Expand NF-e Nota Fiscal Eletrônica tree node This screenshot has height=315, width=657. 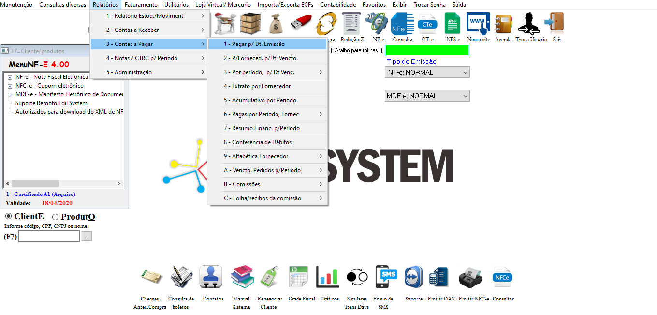[10, 77]
